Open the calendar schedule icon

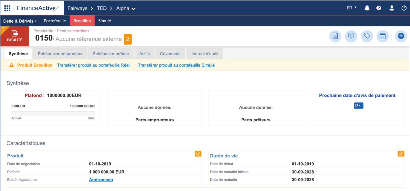coord(383,36)
